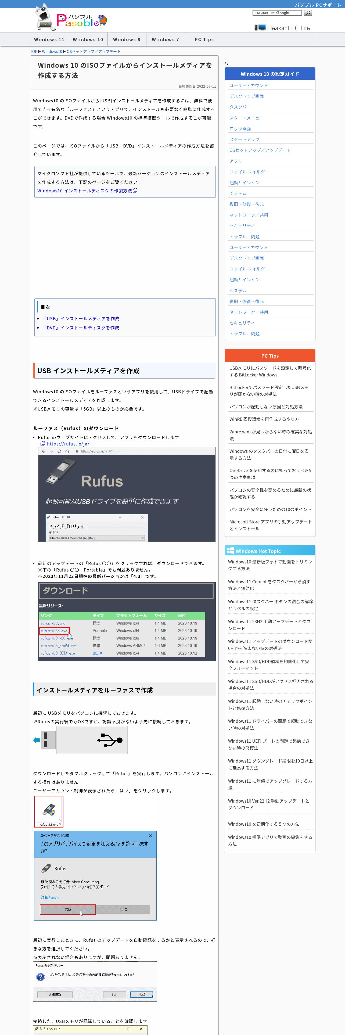Open パソコンが起動しない原因と対処方法 article
345x1035 pixels.
pyautogui.click(x=266, y=407)
